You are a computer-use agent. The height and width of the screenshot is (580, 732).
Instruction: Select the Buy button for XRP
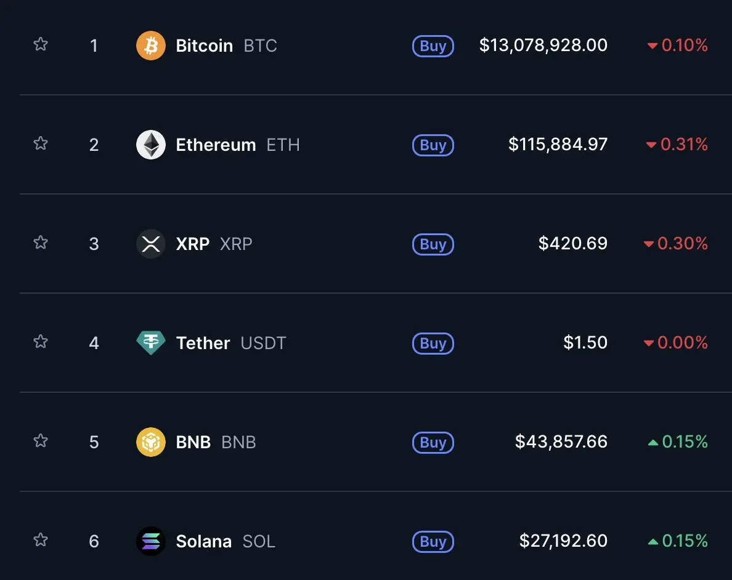tap(433, 244)
